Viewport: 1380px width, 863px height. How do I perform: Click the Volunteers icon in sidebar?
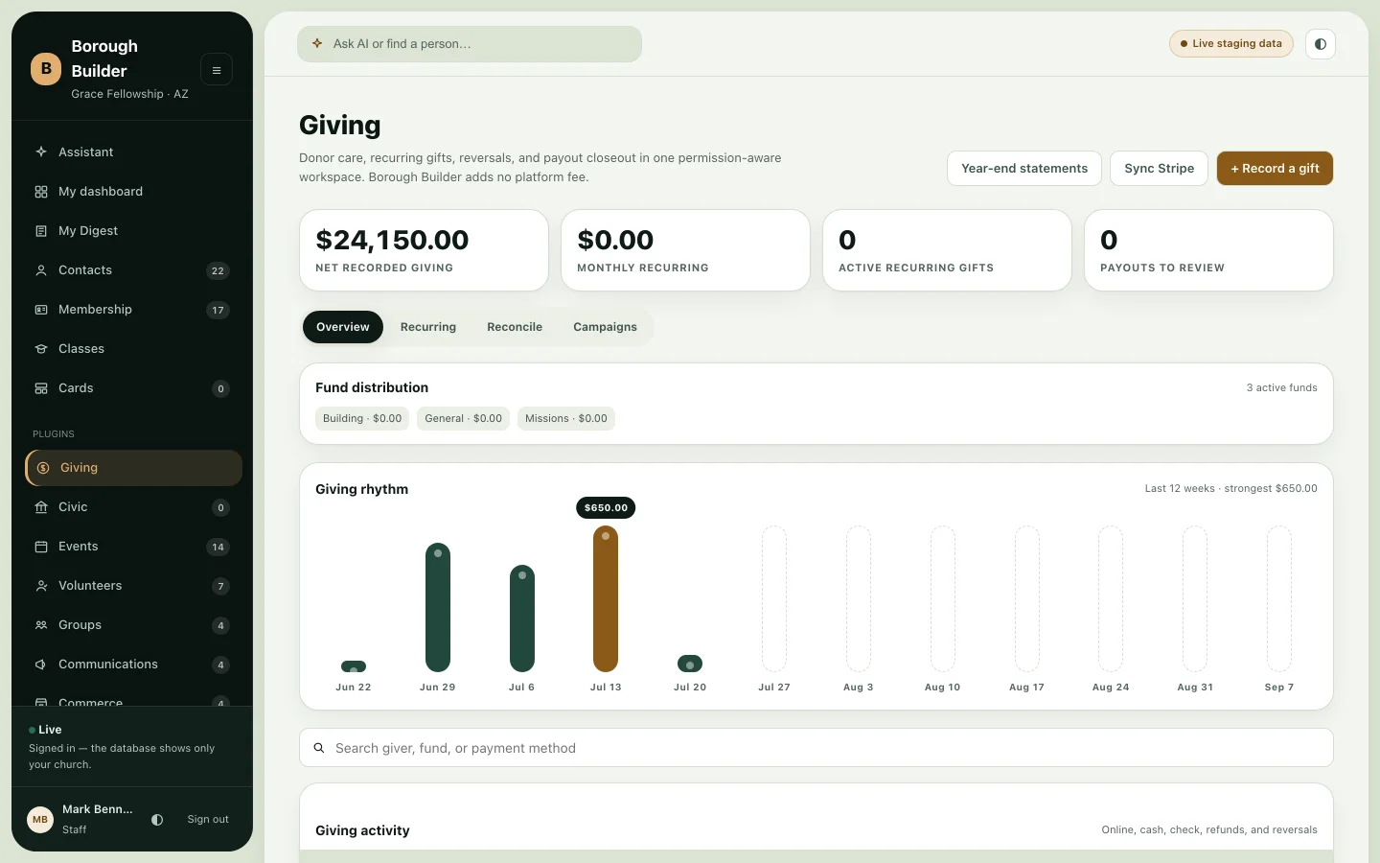(x=41, y=586)
